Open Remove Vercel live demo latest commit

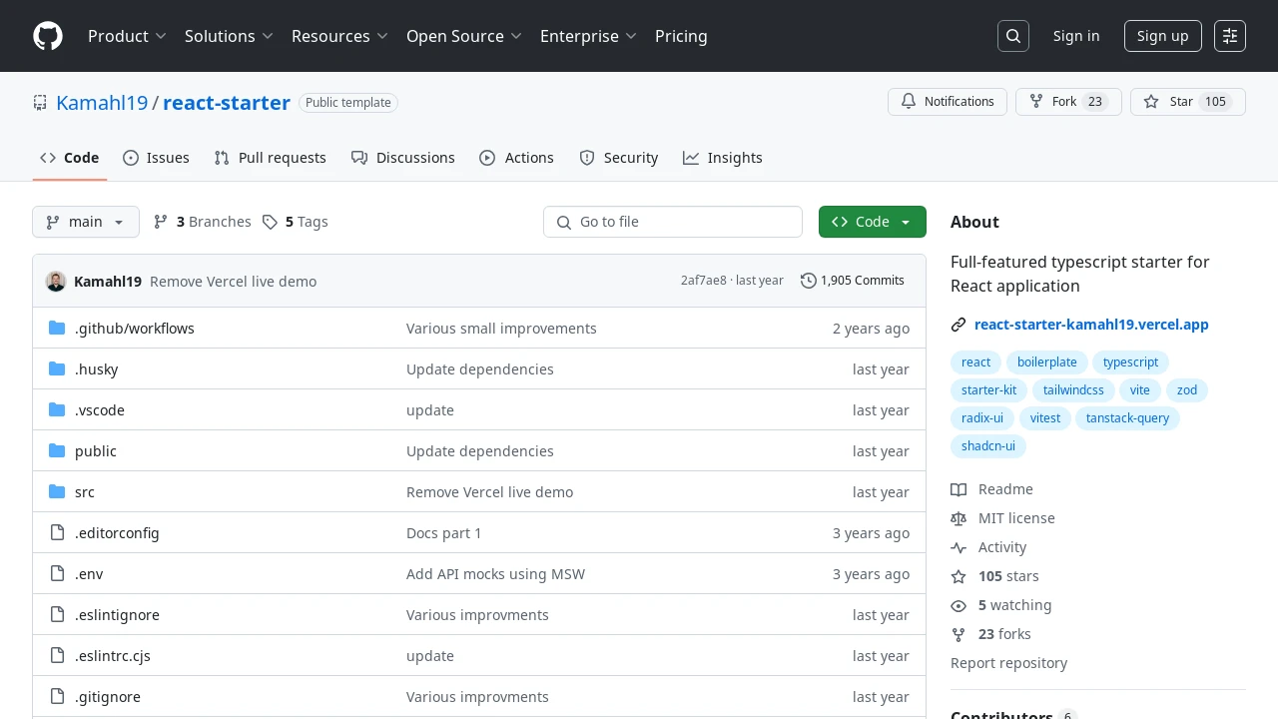point(233,282)
